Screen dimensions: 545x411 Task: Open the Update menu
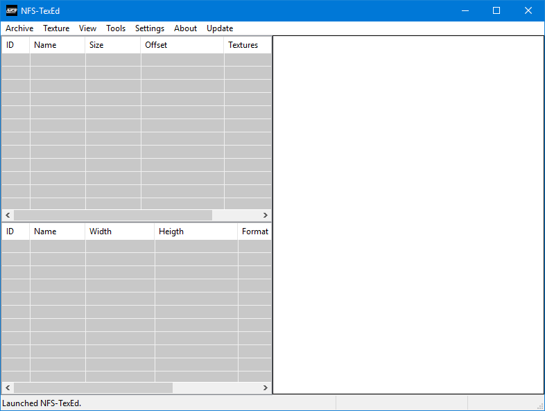[220, 28]
